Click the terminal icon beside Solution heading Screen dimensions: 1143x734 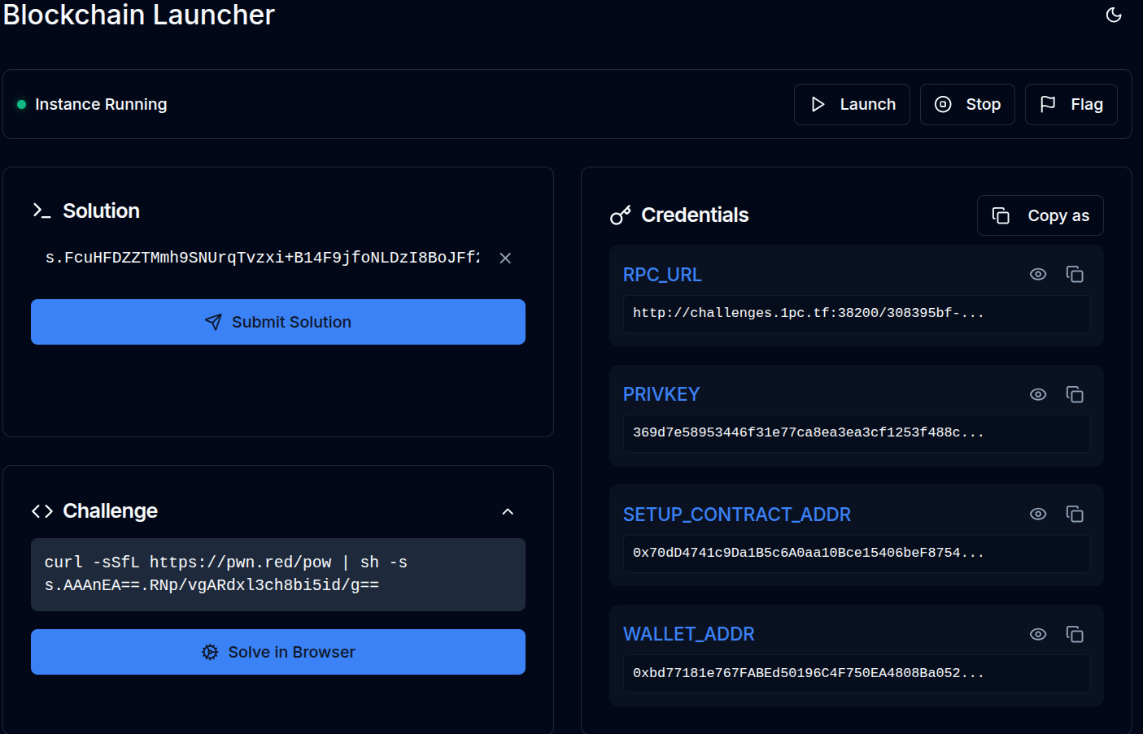point(41,211)
